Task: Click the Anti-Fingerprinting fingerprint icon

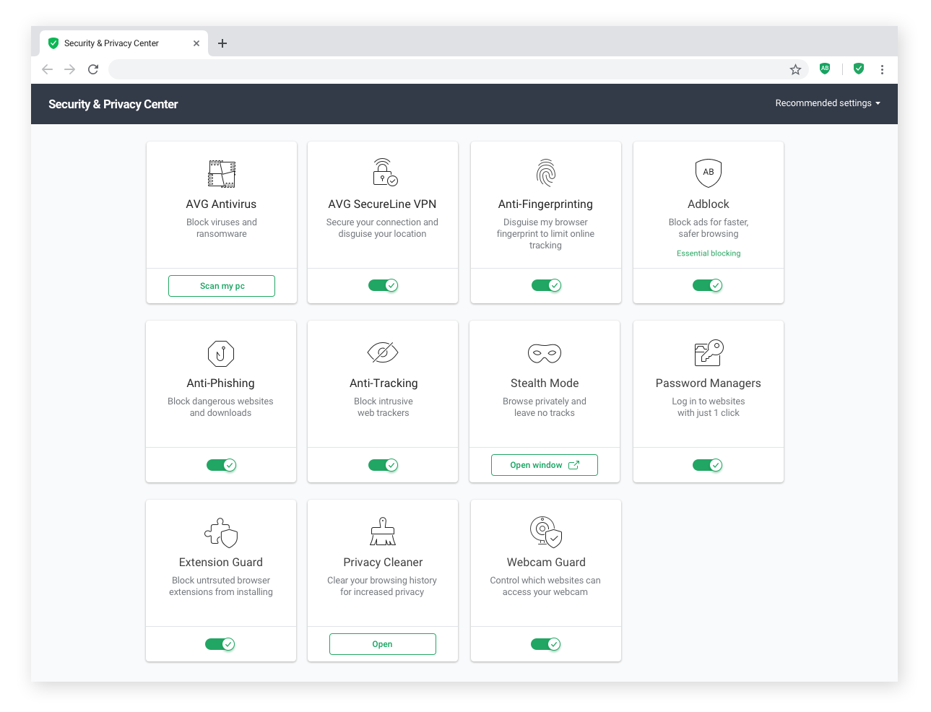Action: 546,173
